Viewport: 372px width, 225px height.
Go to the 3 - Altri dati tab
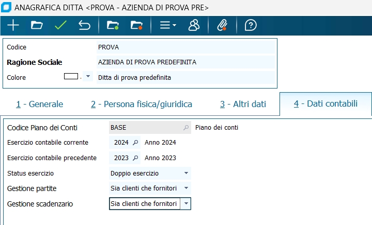[x=243, y=104]
